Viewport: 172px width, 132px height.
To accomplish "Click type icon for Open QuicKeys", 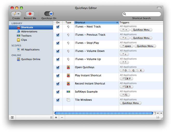I will click(x=68, y=67).
